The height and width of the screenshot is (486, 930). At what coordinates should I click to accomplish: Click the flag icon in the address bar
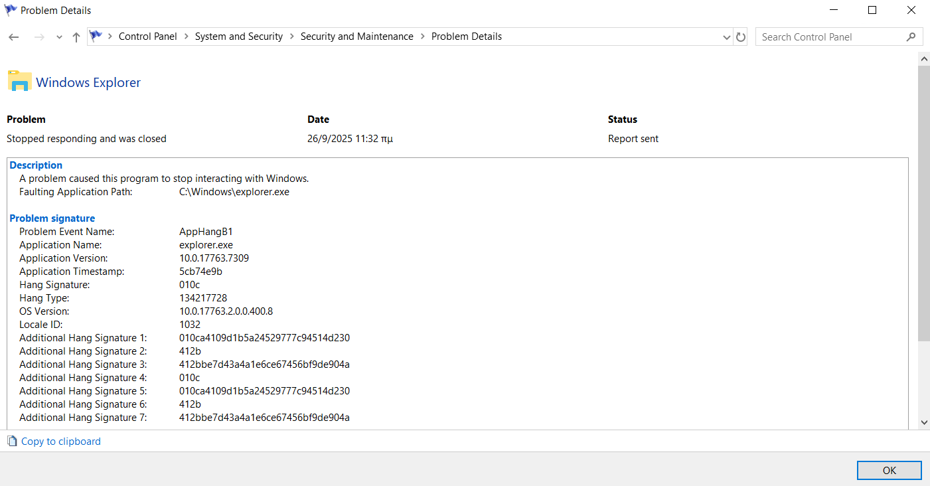coord(96,37)
